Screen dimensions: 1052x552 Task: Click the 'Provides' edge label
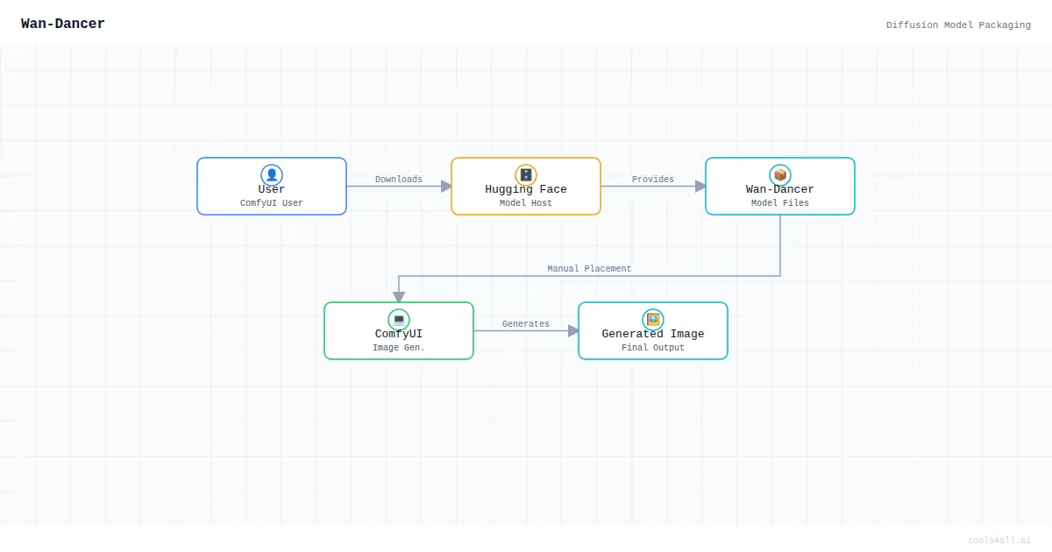(x=653, y=180)
